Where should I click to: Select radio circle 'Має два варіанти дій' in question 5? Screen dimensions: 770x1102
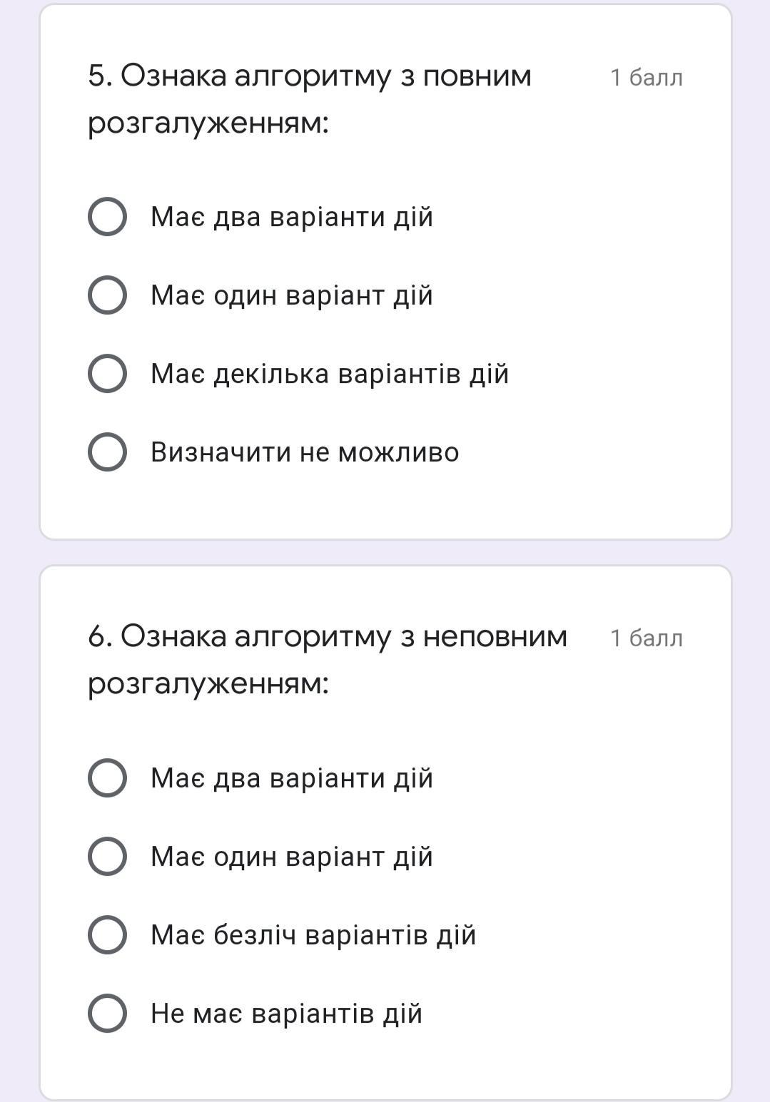[x=107, y=216]
